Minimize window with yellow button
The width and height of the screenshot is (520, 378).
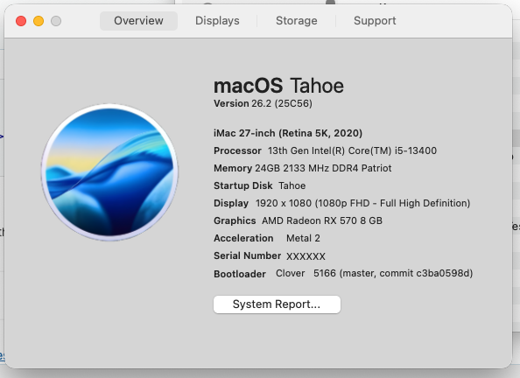[39, 21]
